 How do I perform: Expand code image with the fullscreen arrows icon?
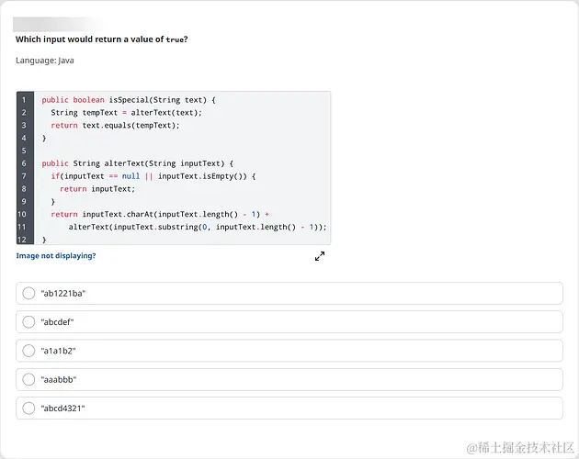[x=320, y=256]
